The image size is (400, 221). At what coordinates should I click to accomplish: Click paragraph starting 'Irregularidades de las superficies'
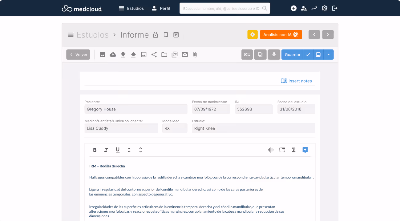click(x=187, y=211)
